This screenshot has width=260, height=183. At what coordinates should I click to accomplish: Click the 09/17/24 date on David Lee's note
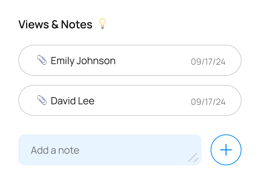tap(208, 102)
